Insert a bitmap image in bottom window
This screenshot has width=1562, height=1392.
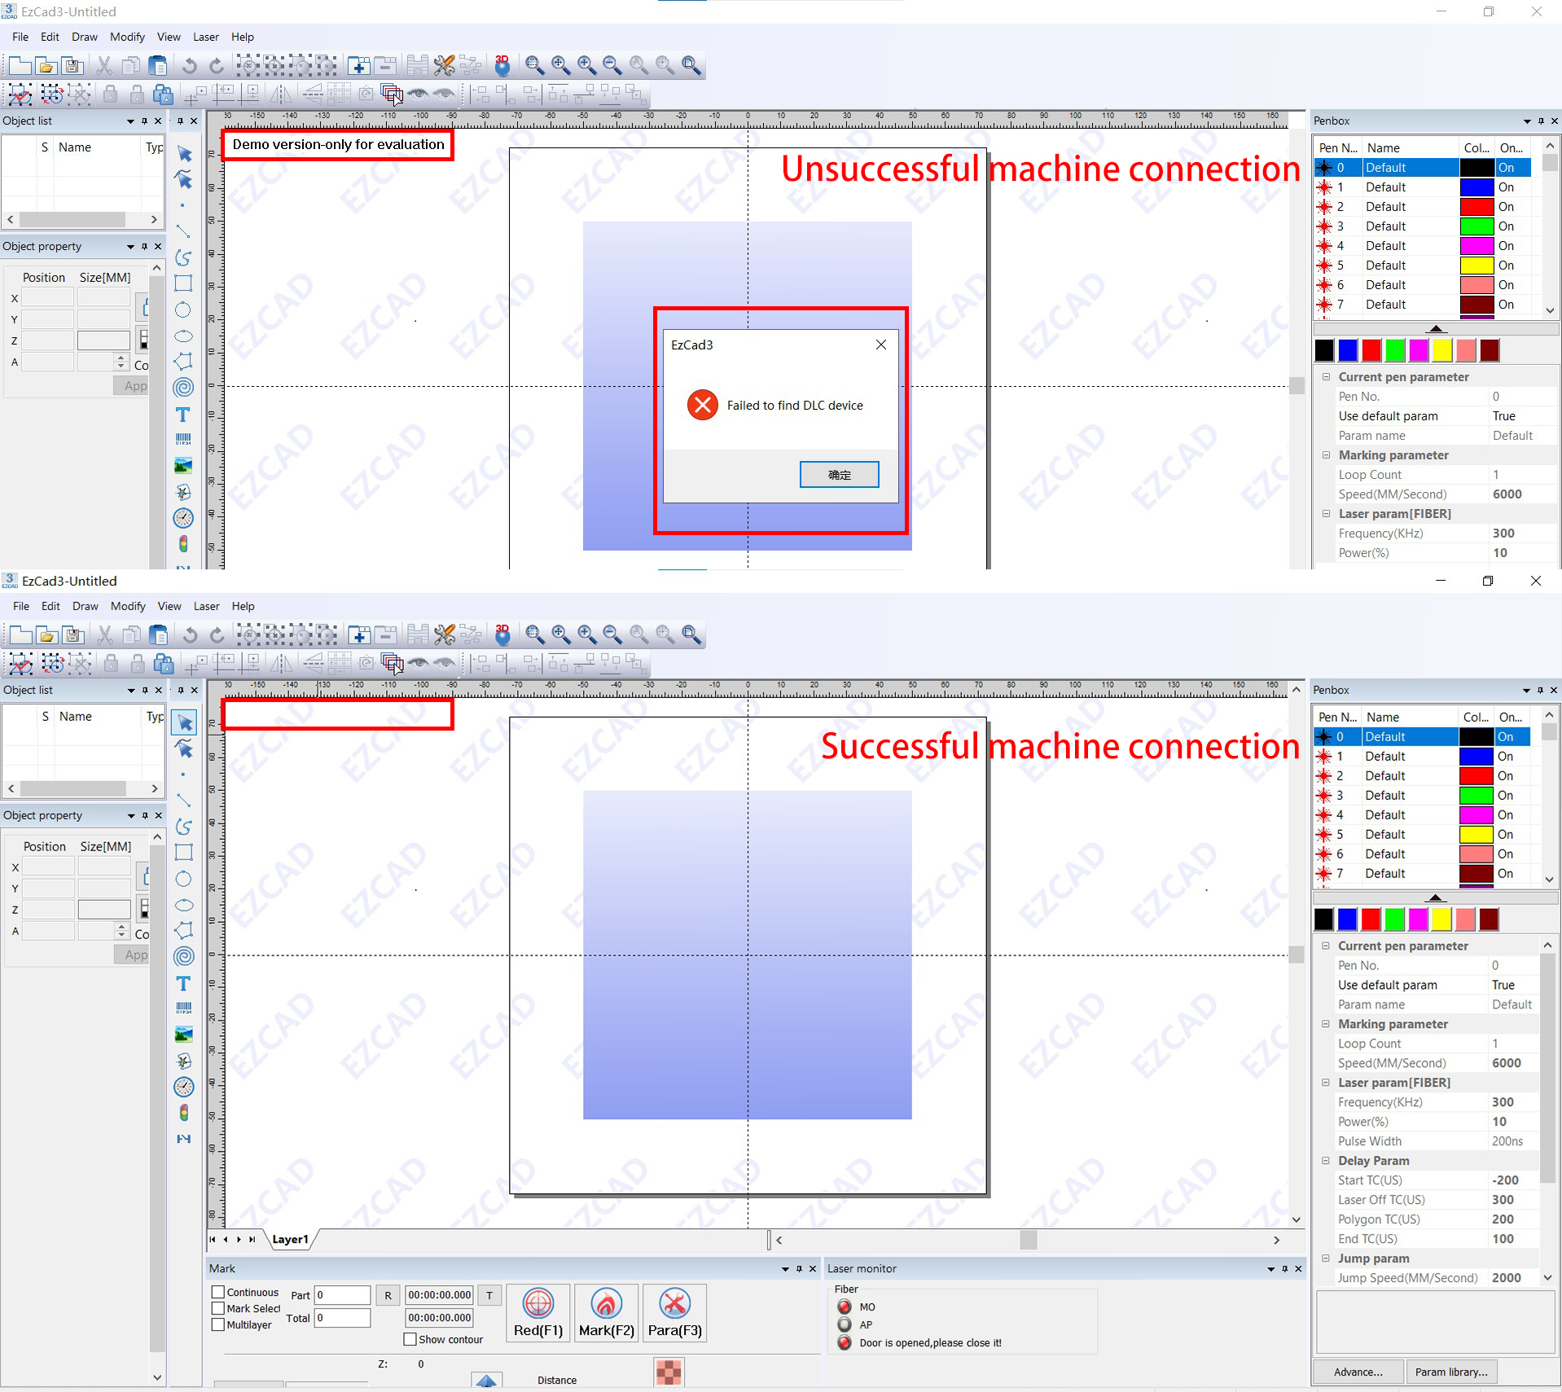184,1034
